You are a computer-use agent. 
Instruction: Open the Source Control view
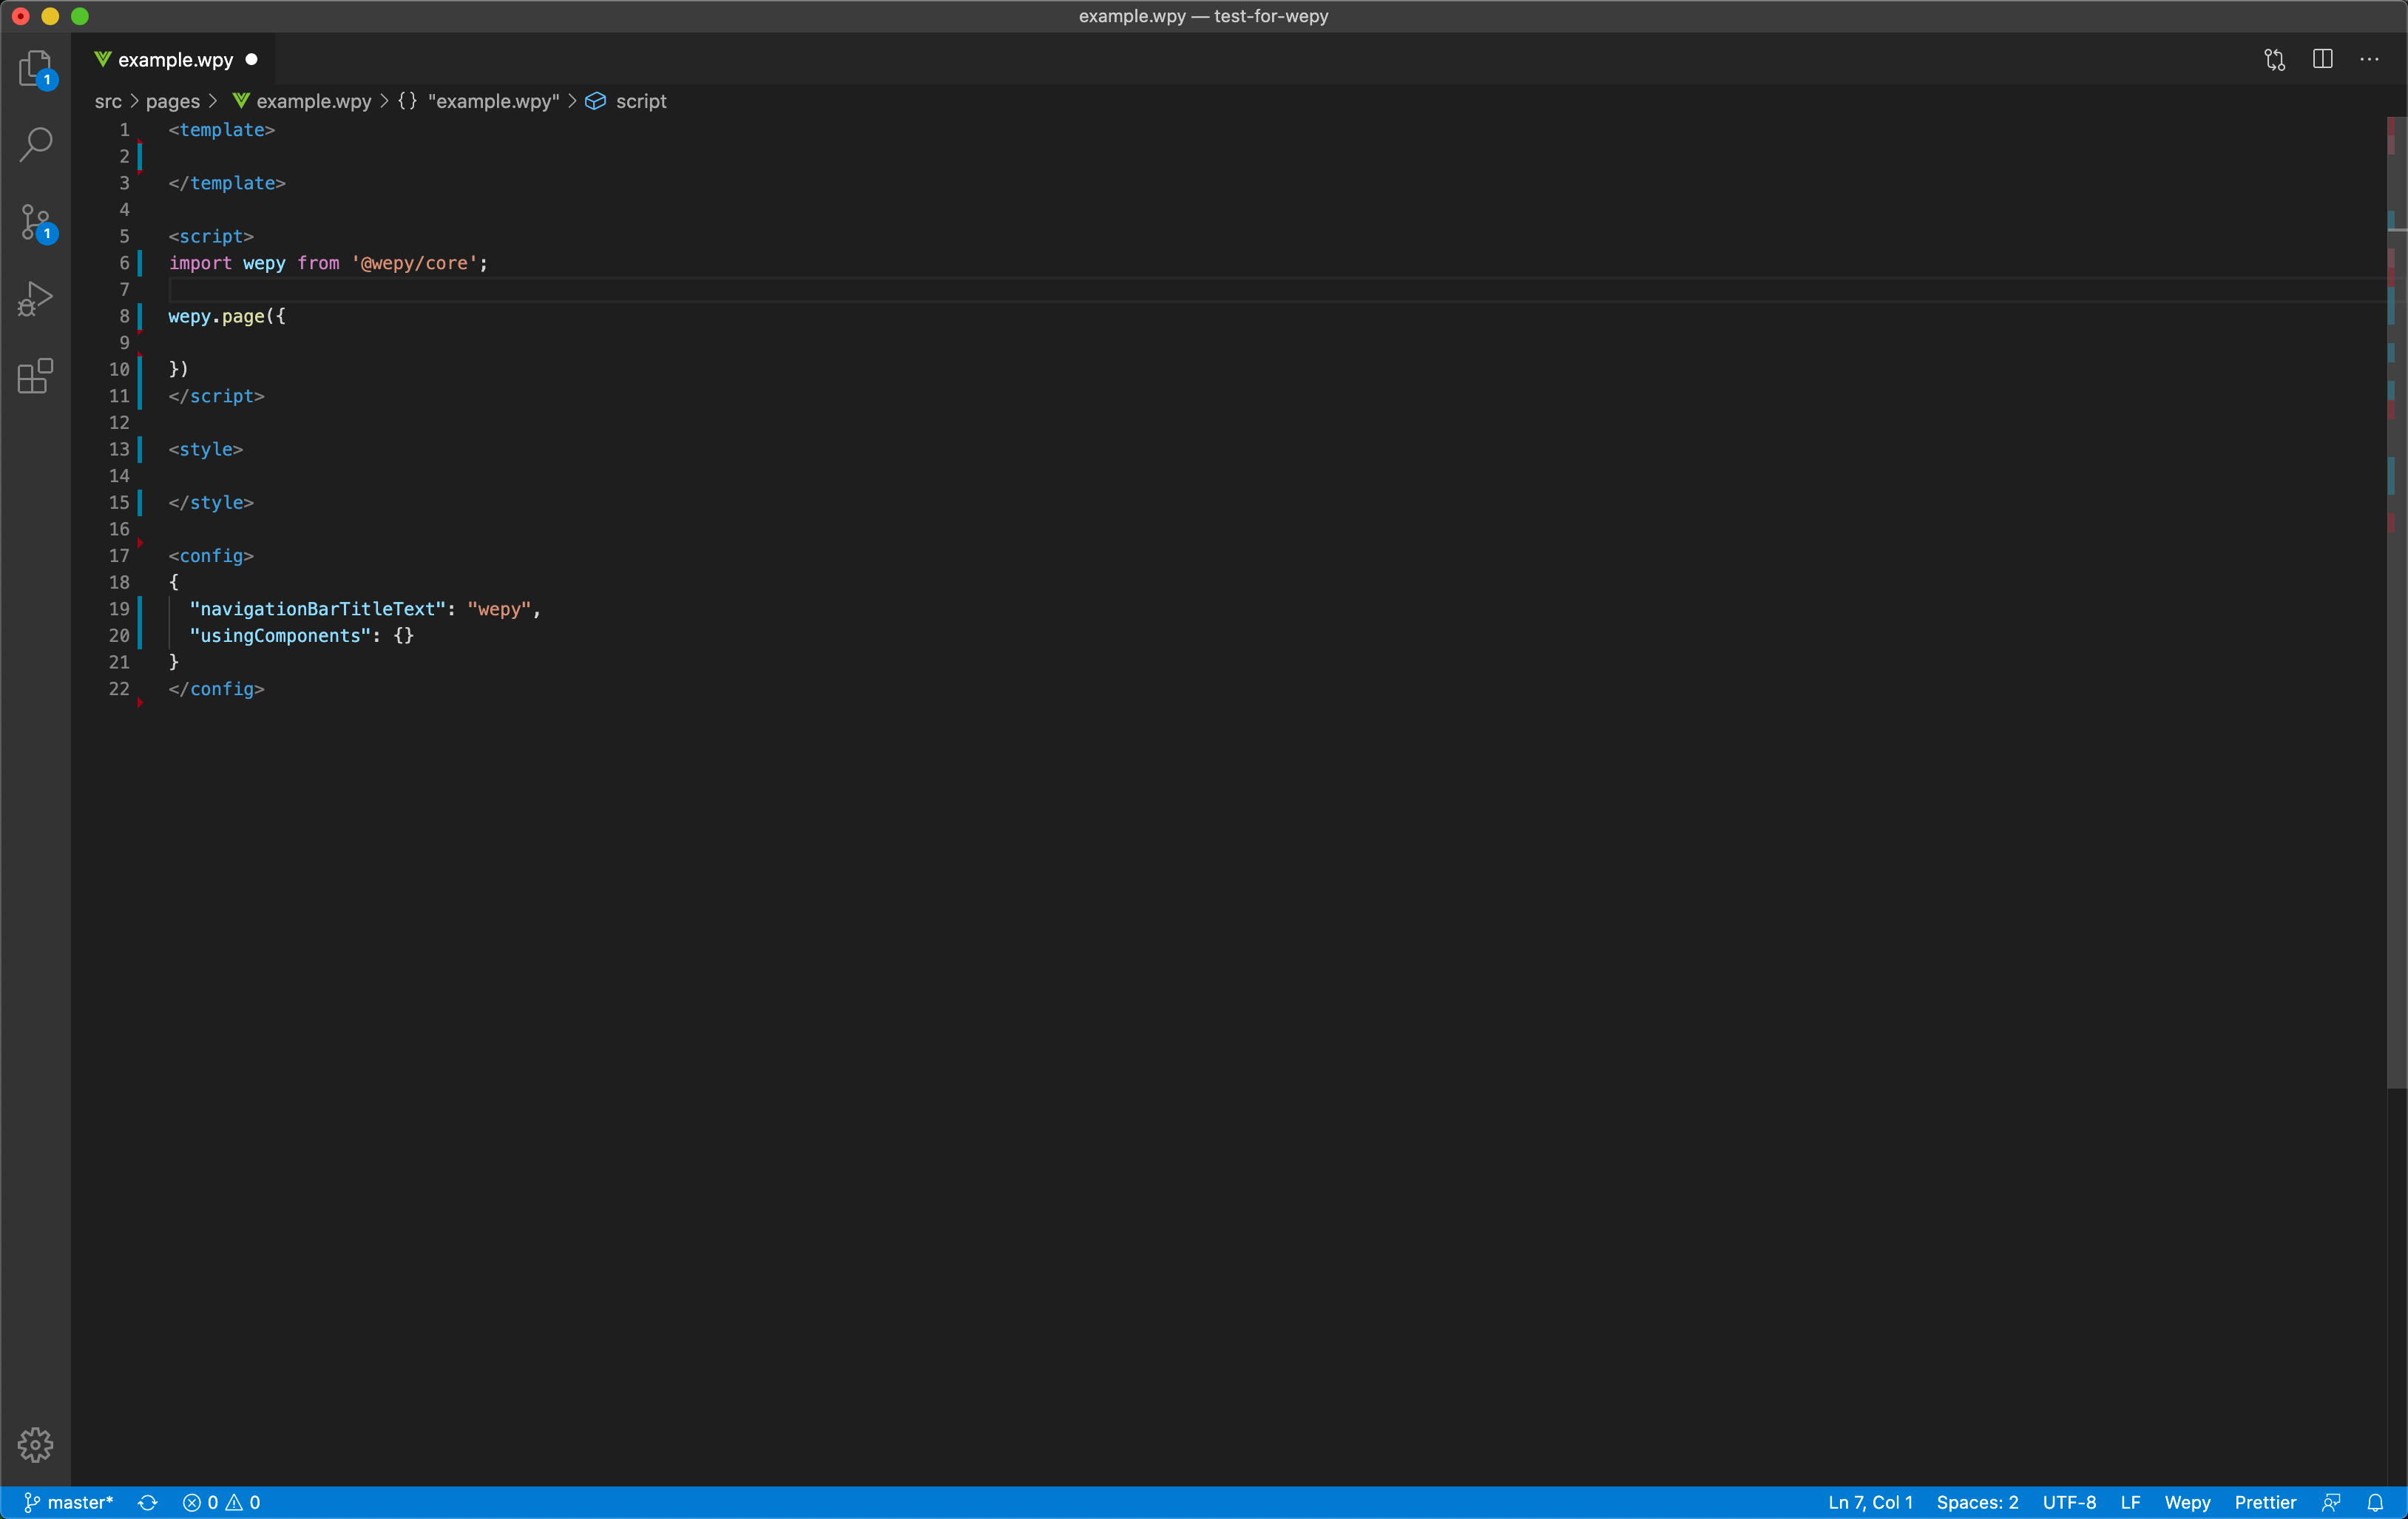click(x=35, y=222)
